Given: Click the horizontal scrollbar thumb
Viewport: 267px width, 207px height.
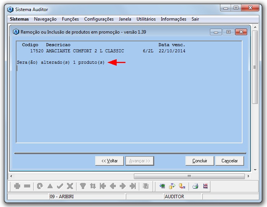Looking at the screenshot, I should pos(189,176).
